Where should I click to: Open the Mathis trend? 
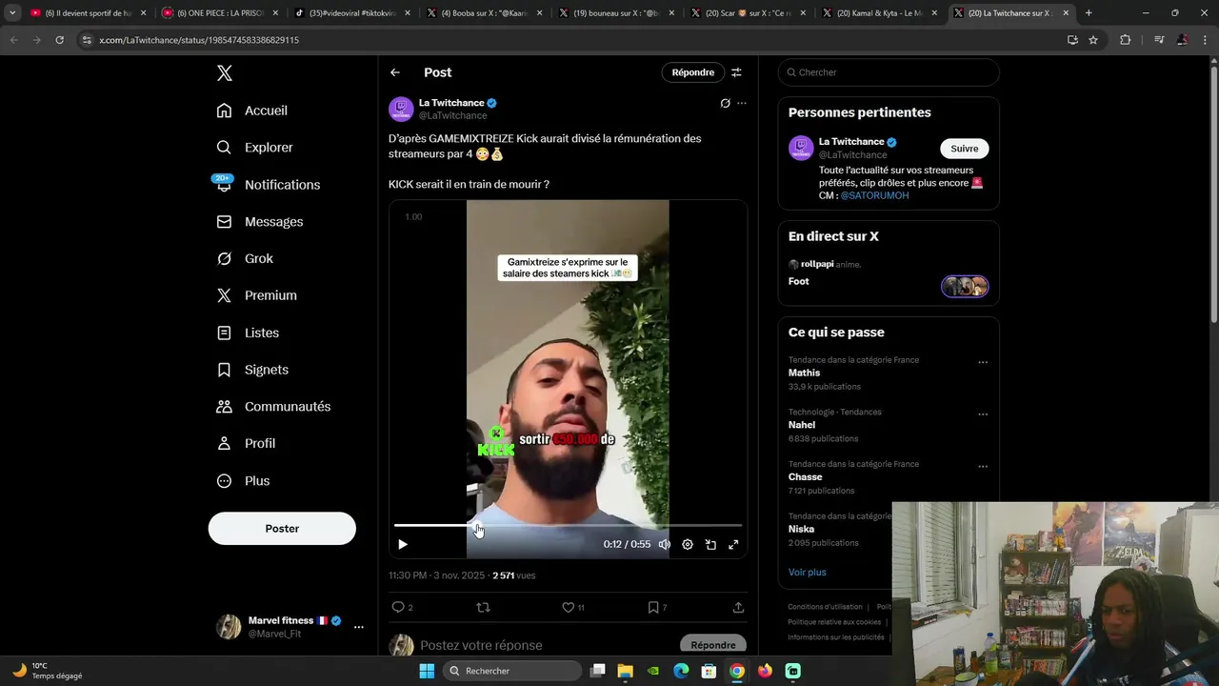(804, 373)
